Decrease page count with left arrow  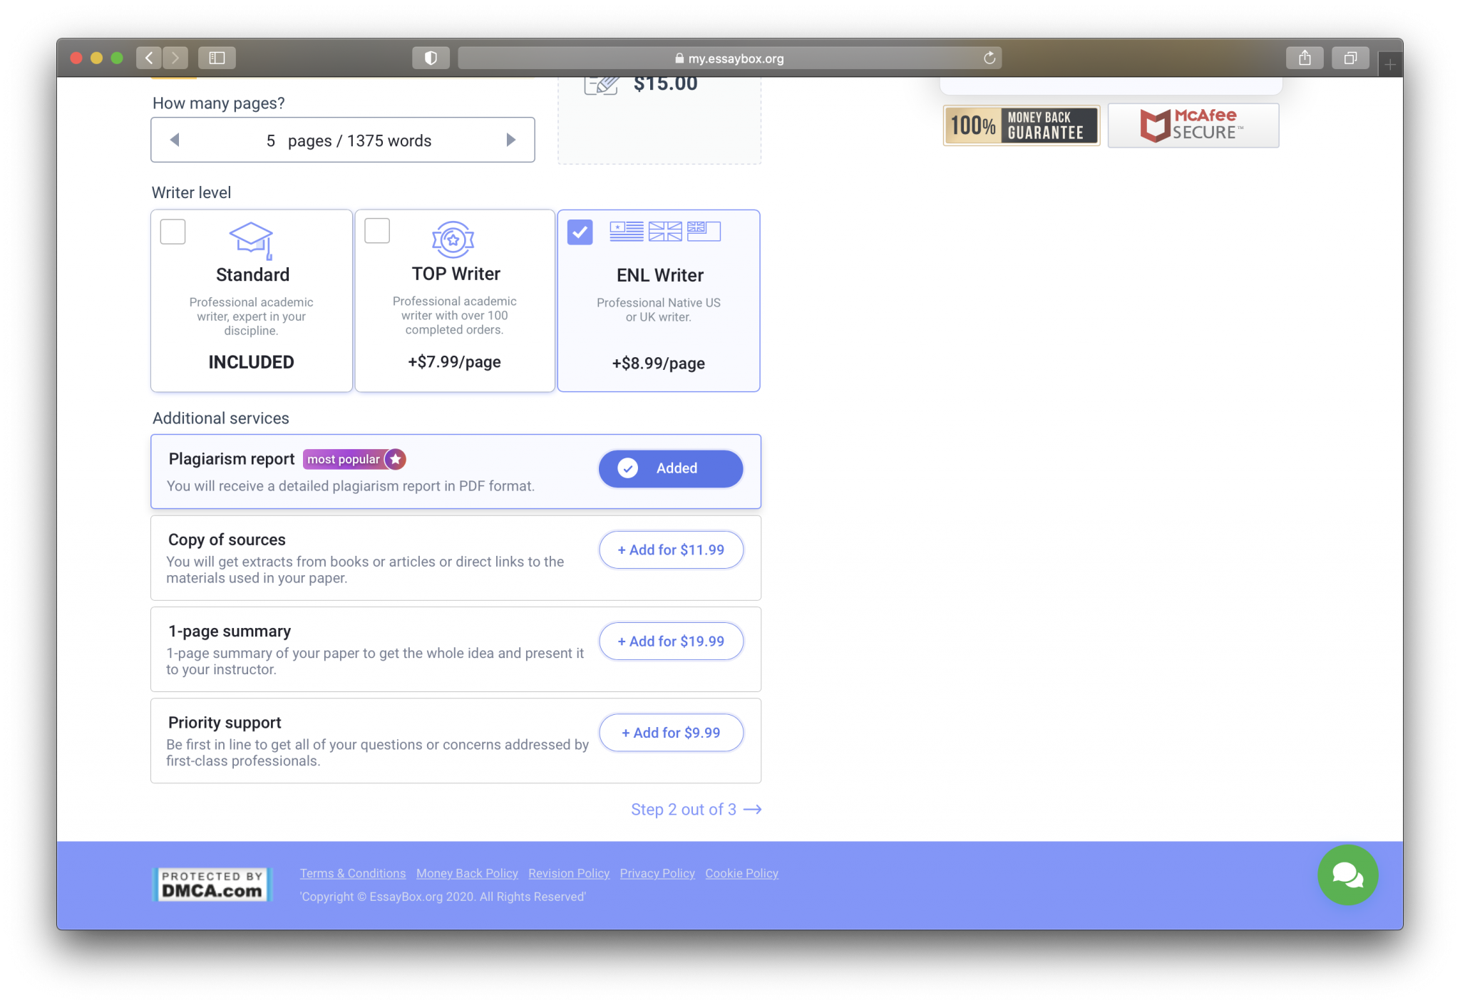click(x=175, y=140)
